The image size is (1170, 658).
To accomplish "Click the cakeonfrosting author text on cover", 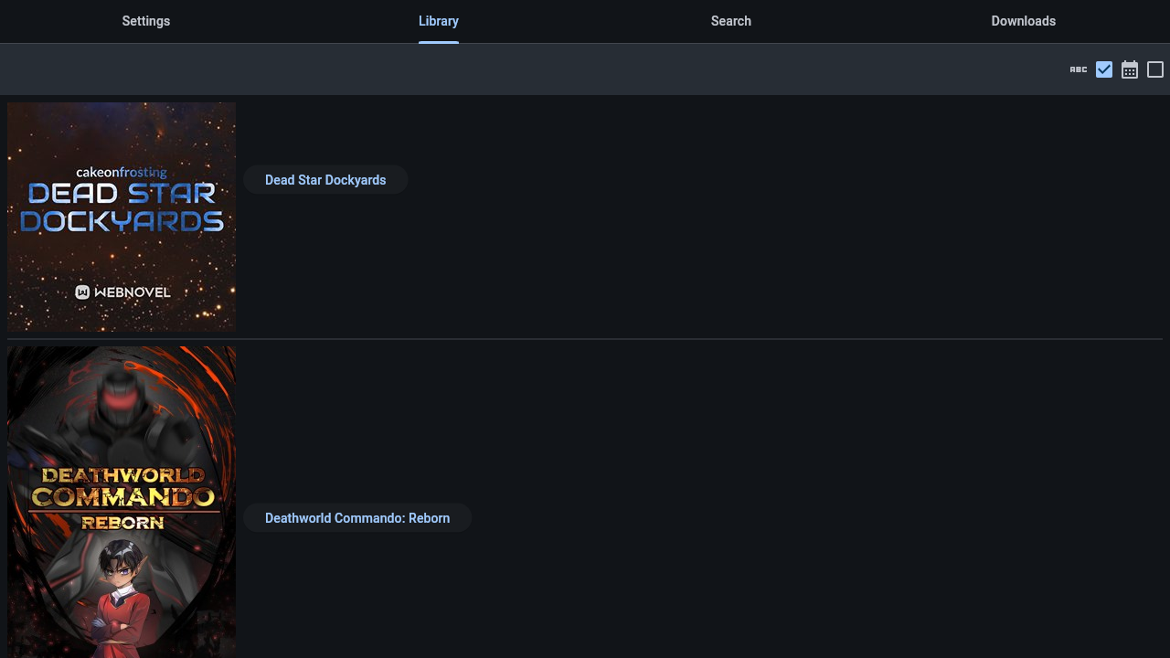I will click(x=122, y=172).
